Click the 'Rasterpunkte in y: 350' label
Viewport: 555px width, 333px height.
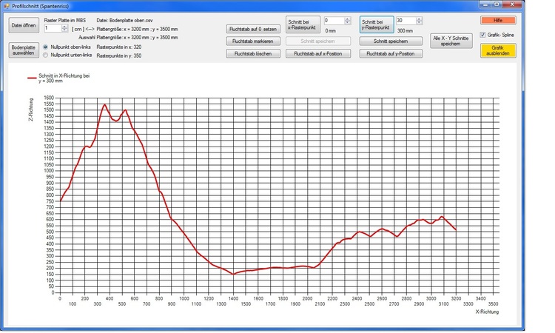[x=119, y=55]
